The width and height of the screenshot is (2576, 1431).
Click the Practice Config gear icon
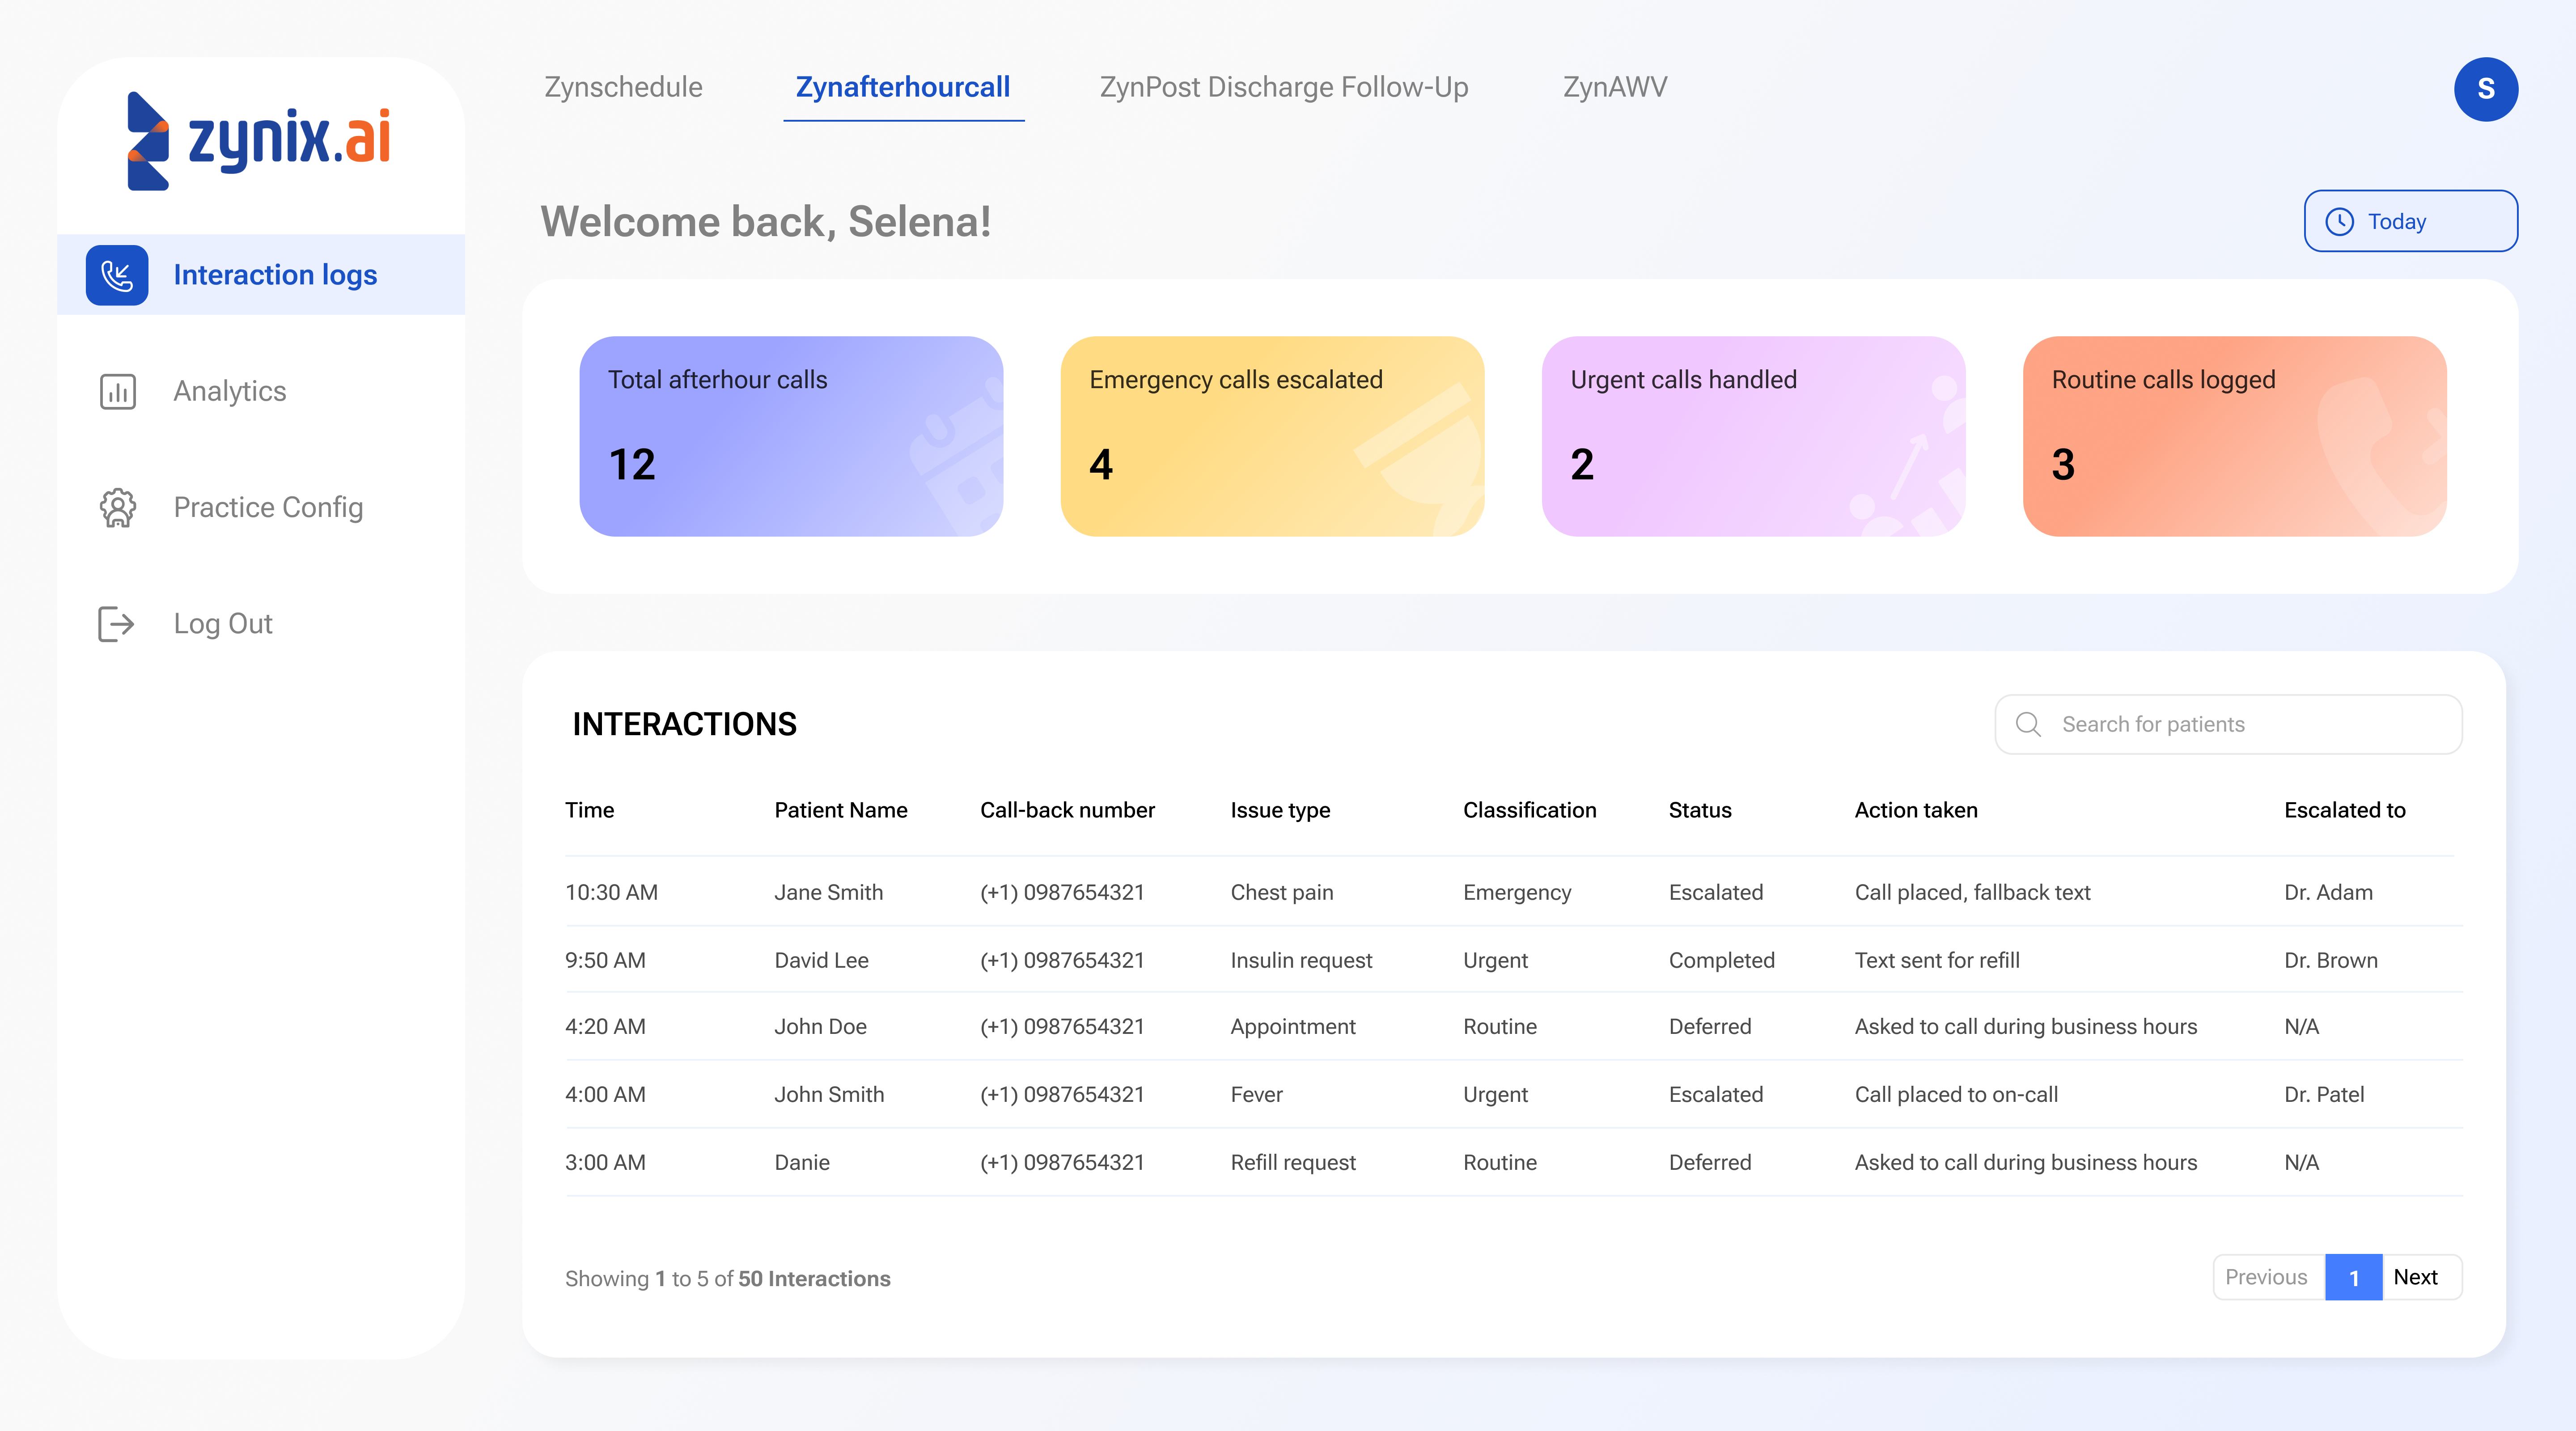point(118,508)
